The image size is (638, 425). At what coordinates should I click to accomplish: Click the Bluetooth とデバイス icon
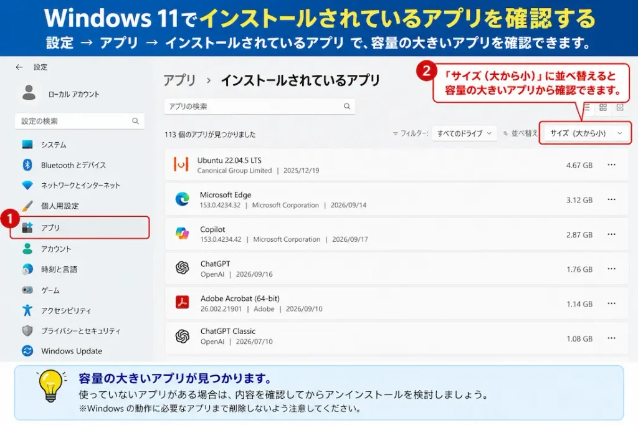pos(27,165)
